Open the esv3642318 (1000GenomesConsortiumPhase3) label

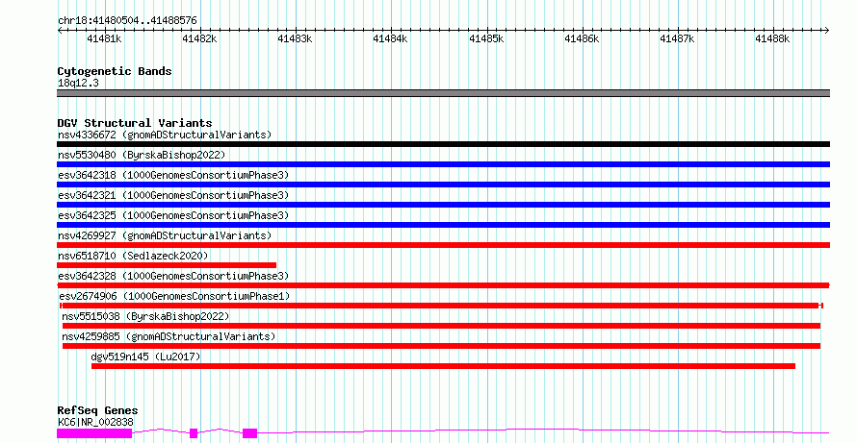pyautogui.click(x=173, y=175)
